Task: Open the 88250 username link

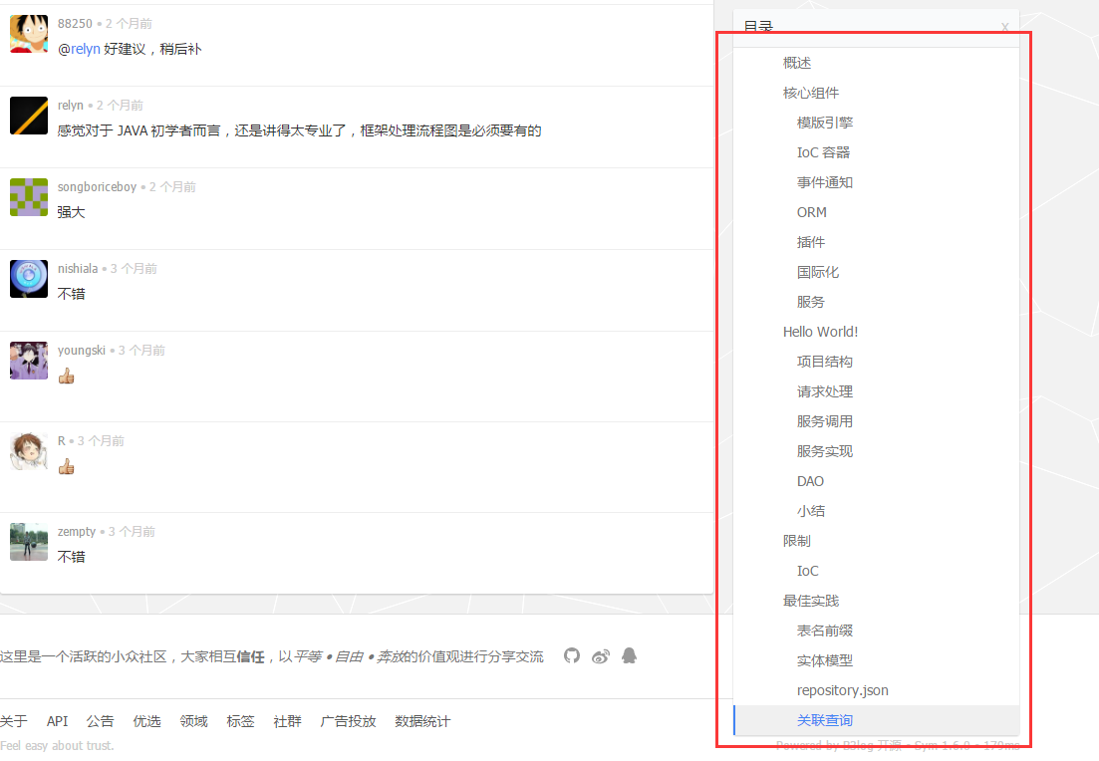Action: point(75,24)
